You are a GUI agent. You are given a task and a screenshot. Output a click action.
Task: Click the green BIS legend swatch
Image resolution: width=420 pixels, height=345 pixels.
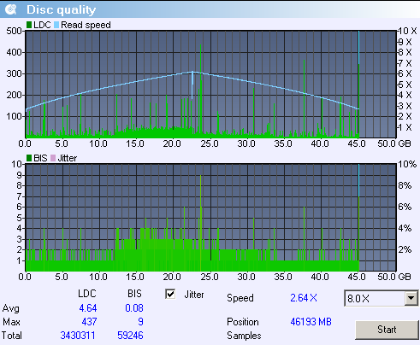point(29,158)
